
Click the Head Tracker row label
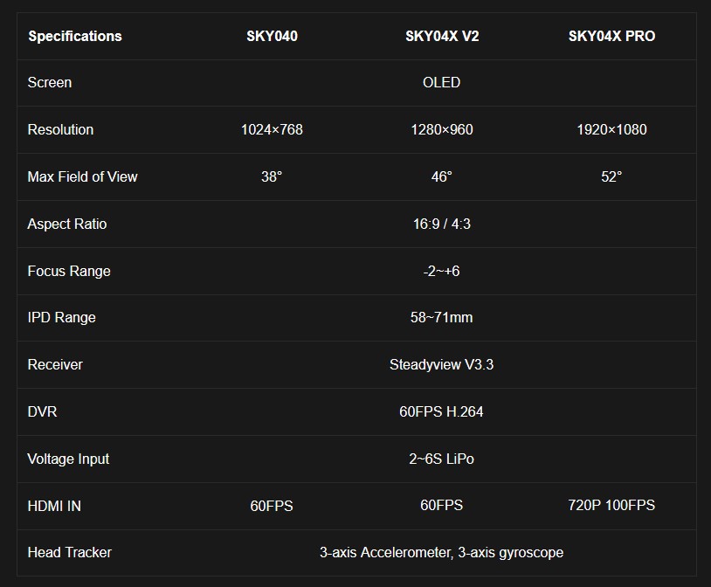click(x=69, y=553)
